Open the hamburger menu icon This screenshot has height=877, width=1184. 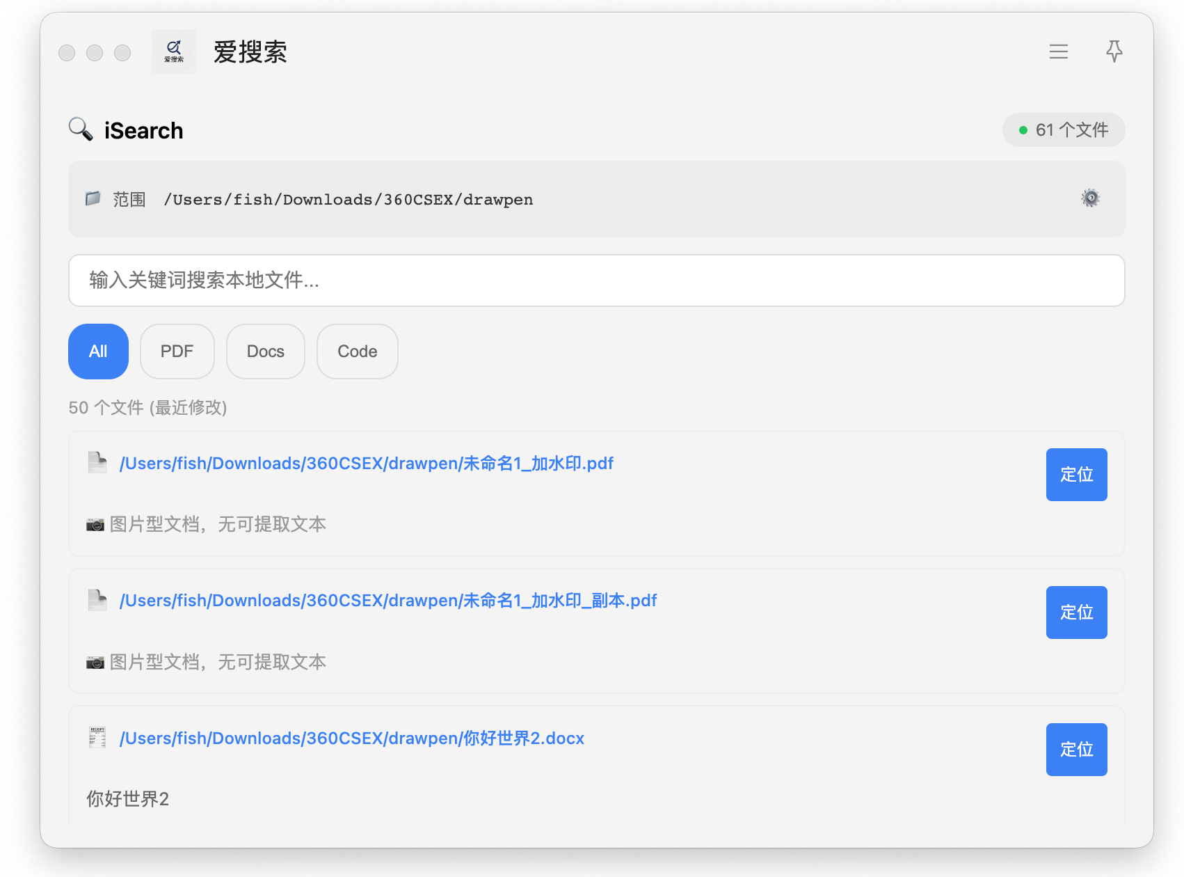click(x=1058, y=52)
